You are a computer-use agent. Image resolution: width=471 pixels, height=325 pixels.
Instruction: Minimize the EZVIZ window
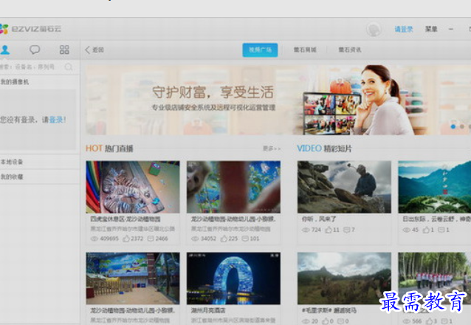pyautogui.click(x=451, y=29)
